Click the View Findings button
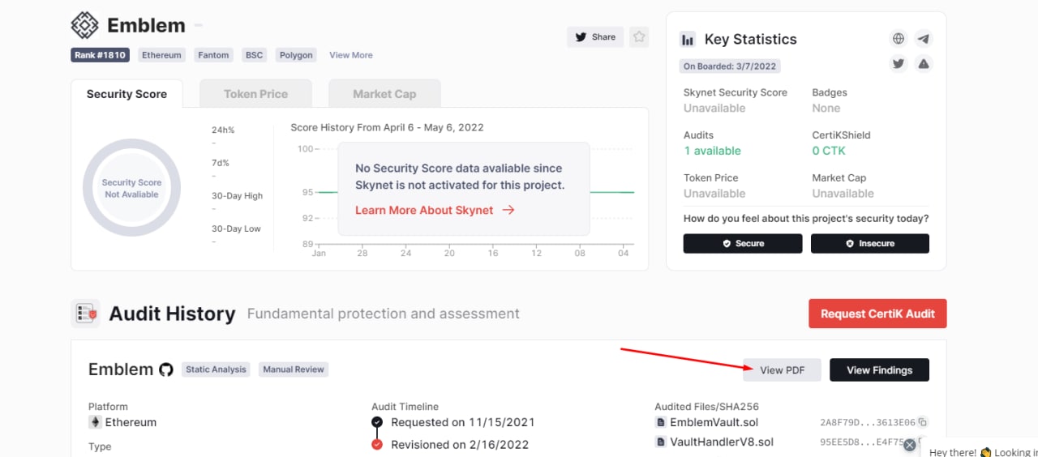 [879, 370]
